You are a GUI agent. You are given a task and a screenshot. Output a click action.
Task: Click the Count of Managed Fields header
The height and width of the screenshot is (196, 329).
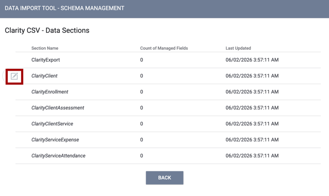coord(164,48)
